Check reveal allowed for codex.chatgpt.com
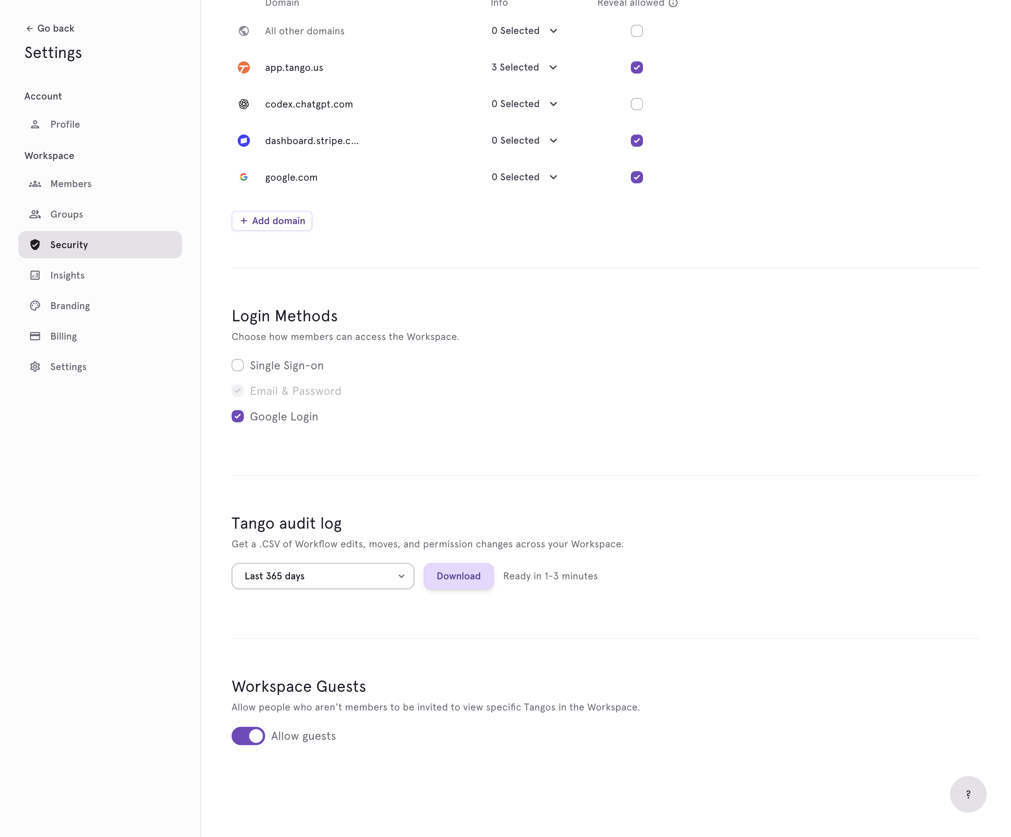 637,104
